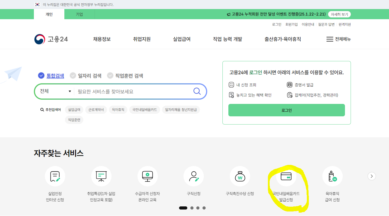Advance services carousel with right chevron
The width and height of the screenshot is (389, 216).
pos(372,176)
